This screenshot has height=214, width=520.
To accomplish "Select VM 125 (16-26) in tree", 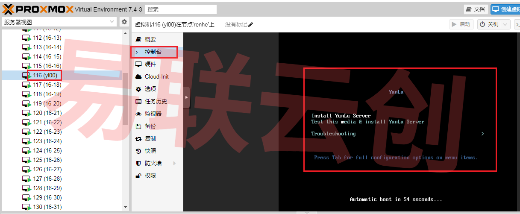I will (x=47, y=160).
